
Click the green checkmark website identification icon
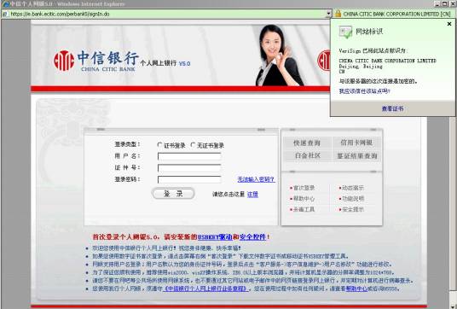point(345,32)
